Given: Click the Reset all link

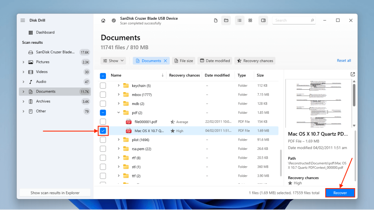Looking at the screenshot, I should point(344,61).
